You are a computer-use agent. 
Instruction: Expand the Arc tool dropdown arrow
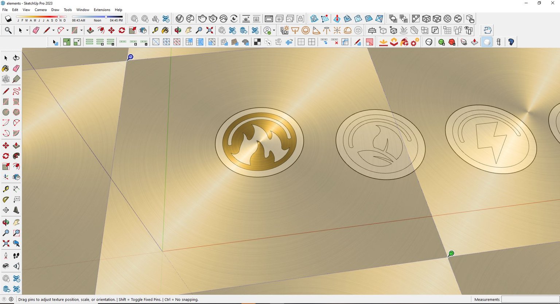67,30
